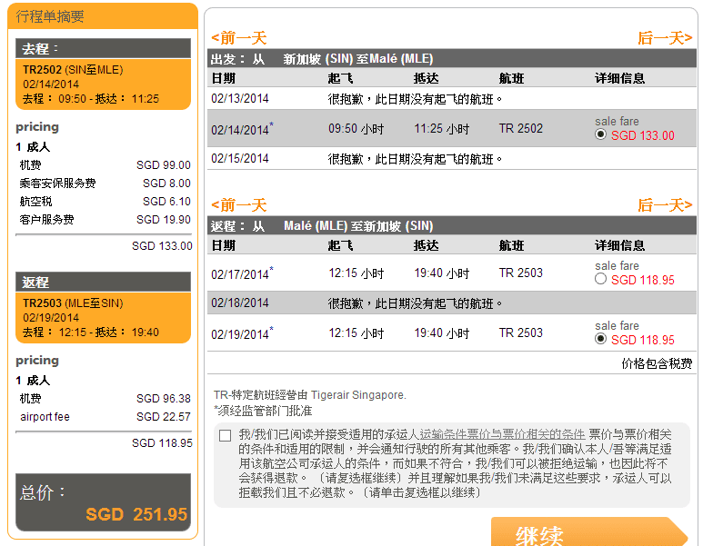Select the TR2503 (MLE至SIN) summary box

pyautogui.click(x=103, y=318)
